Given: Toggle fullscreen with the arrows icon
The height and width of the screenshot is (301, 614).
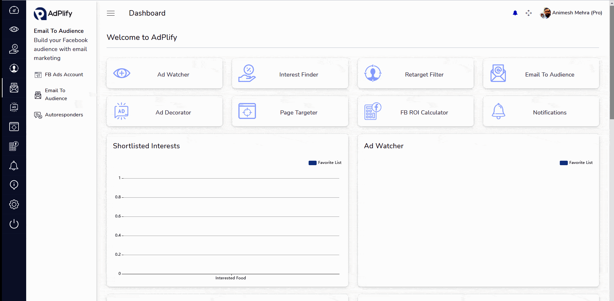Looking at the screenshot, I should point(528,13).
